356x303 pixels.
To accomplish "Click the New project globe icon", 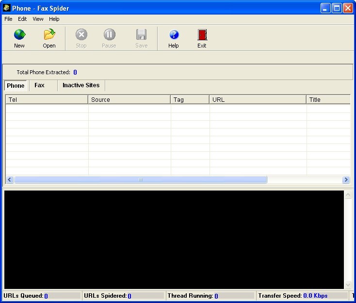I will (19, 35).
